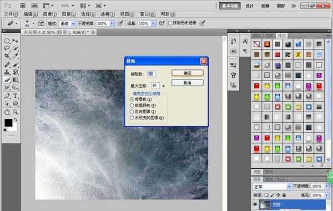Select the shape tool in toolbox

[16, 103]
